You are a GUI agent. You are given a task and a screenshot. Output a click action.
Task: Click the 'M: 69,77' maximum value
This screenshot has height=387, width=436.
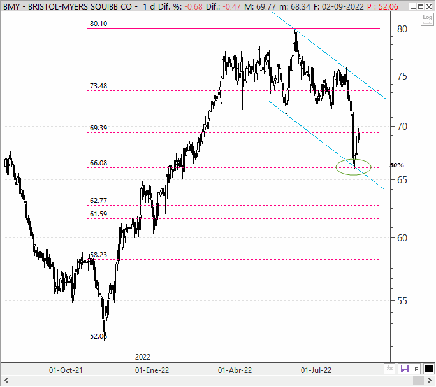260,6
